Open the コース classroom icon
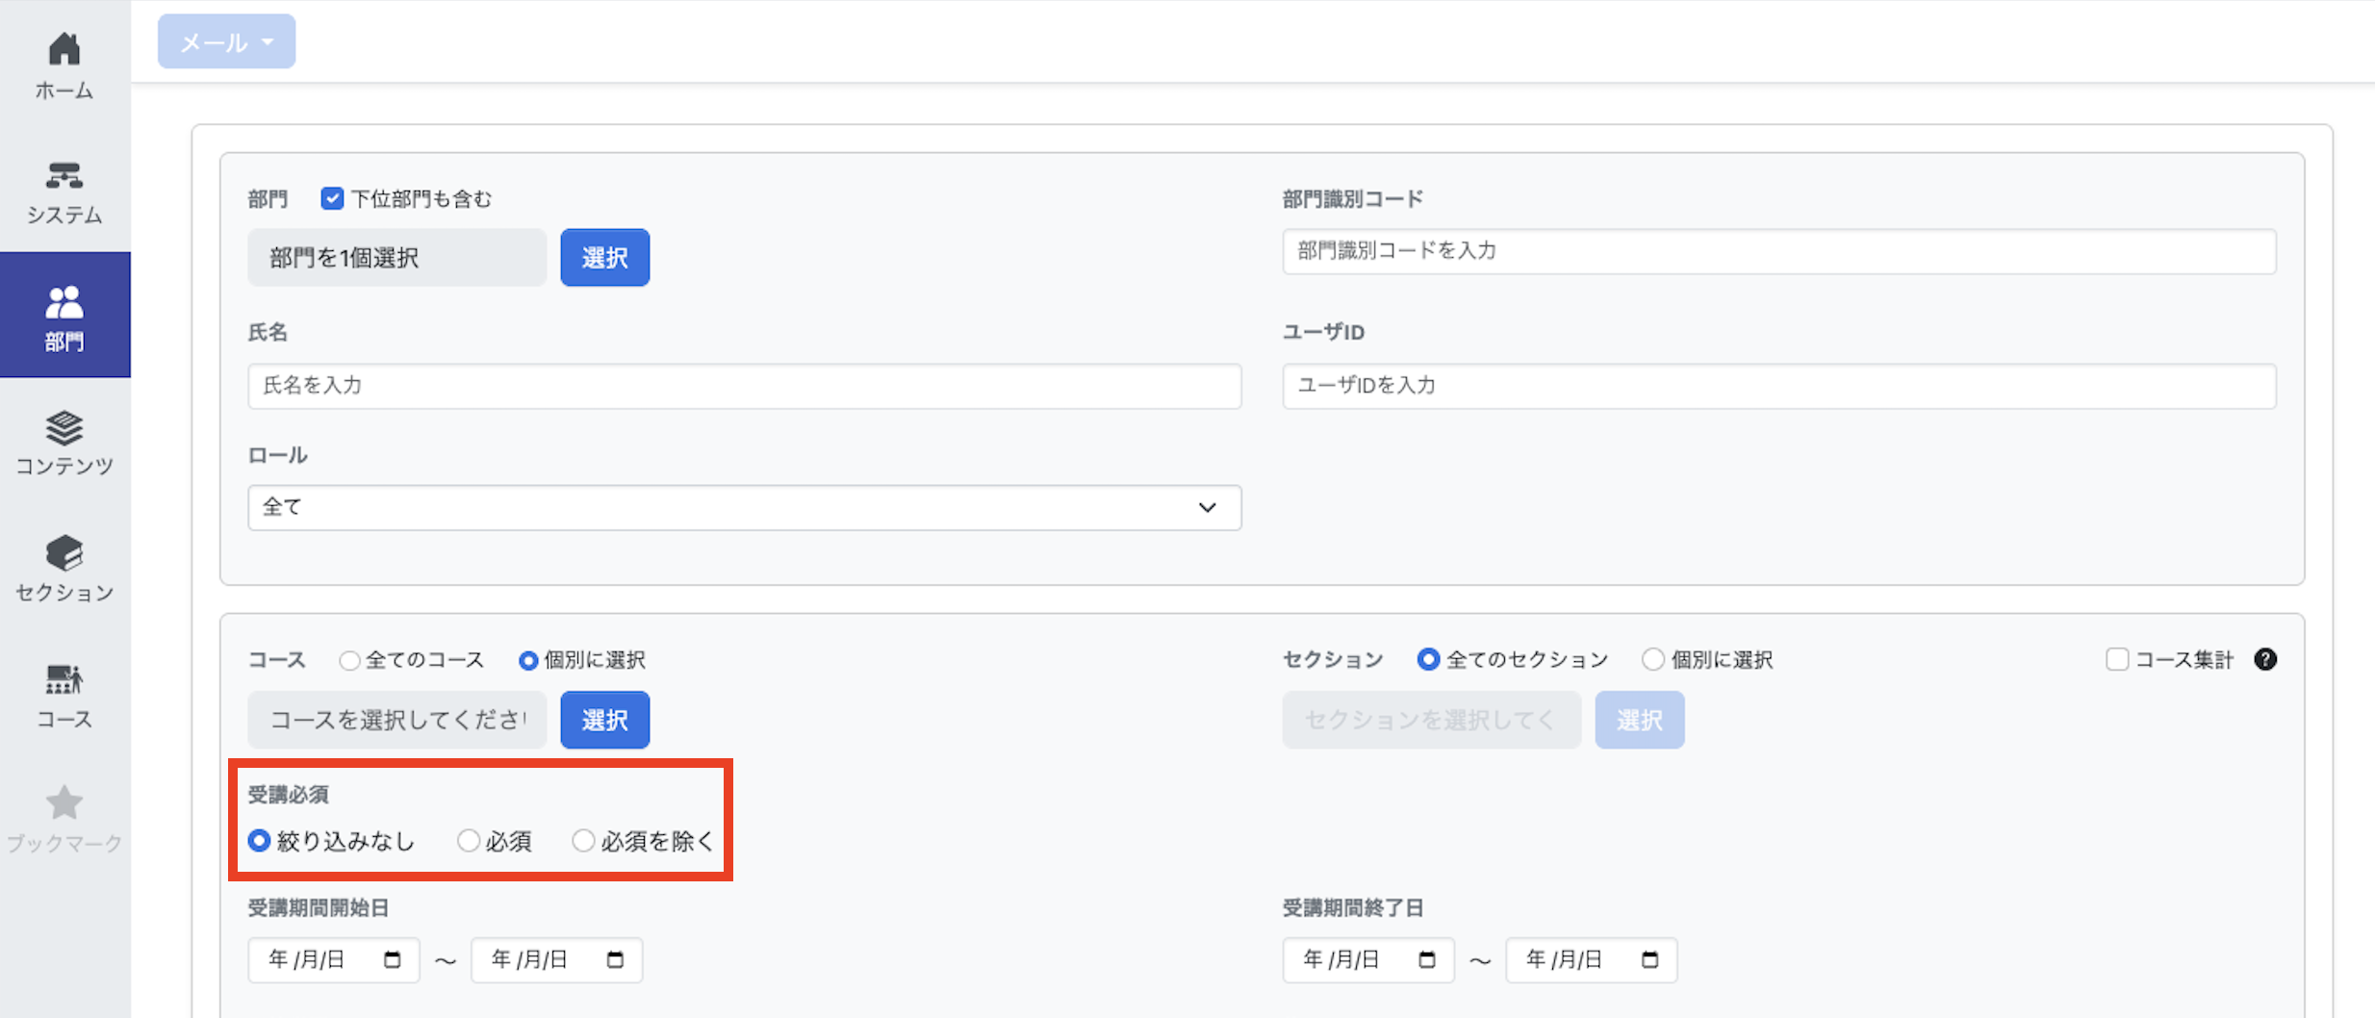Image resolution: width=2375 pixels, height=1018 pixels. click(64, 679)
